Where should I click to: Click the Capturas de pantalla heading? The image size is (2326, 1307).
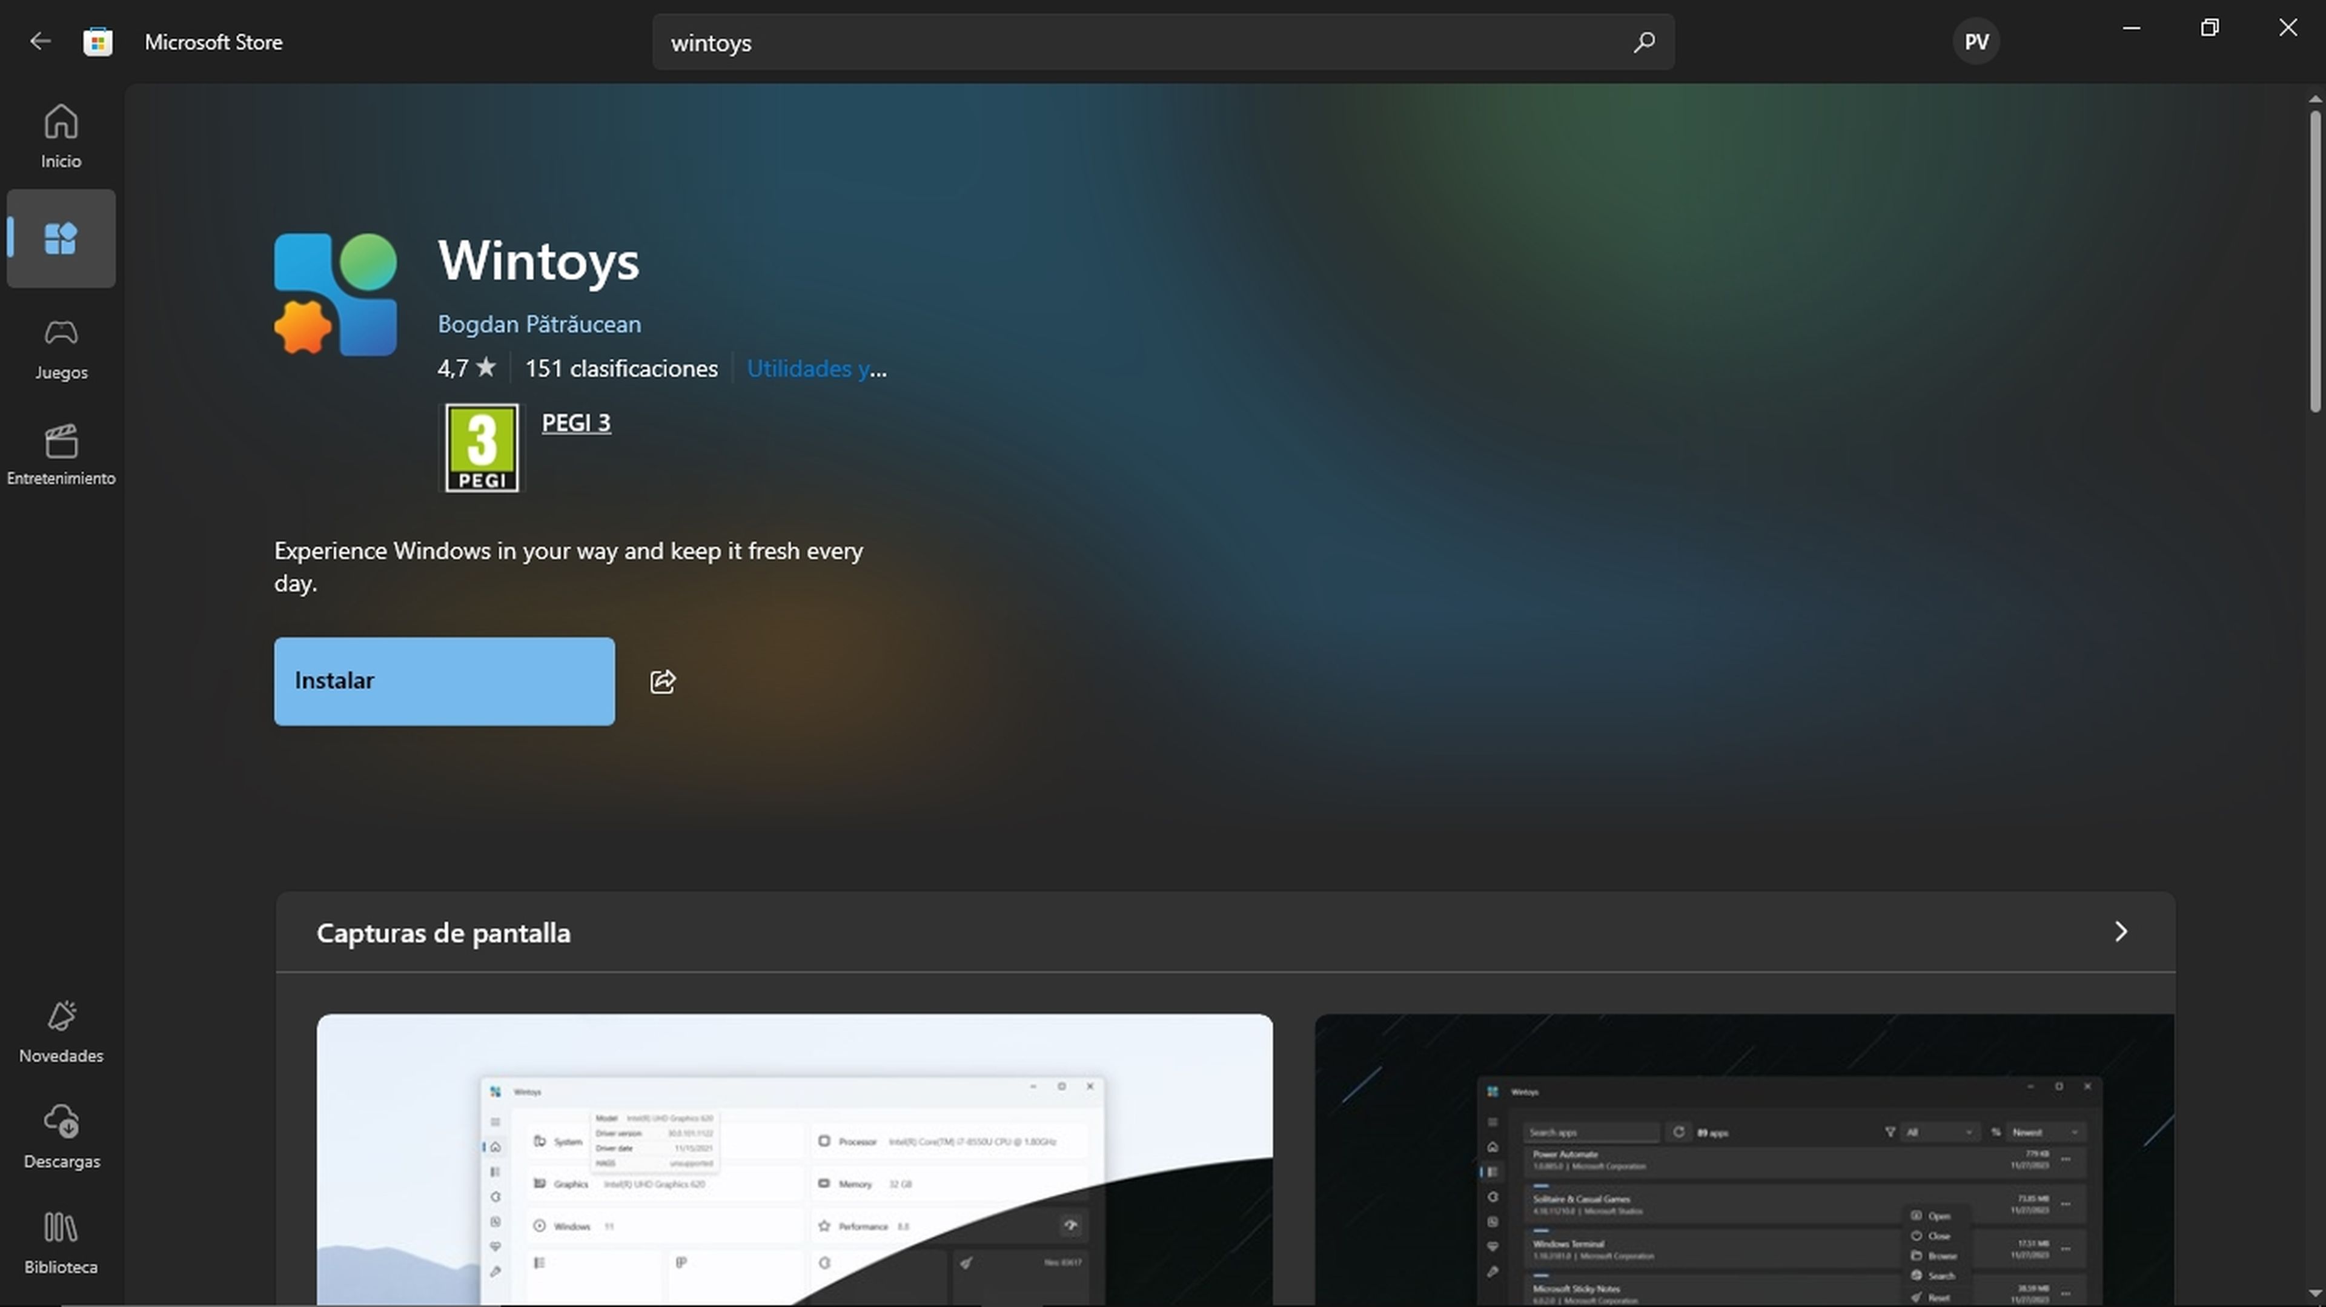[443, 933]
